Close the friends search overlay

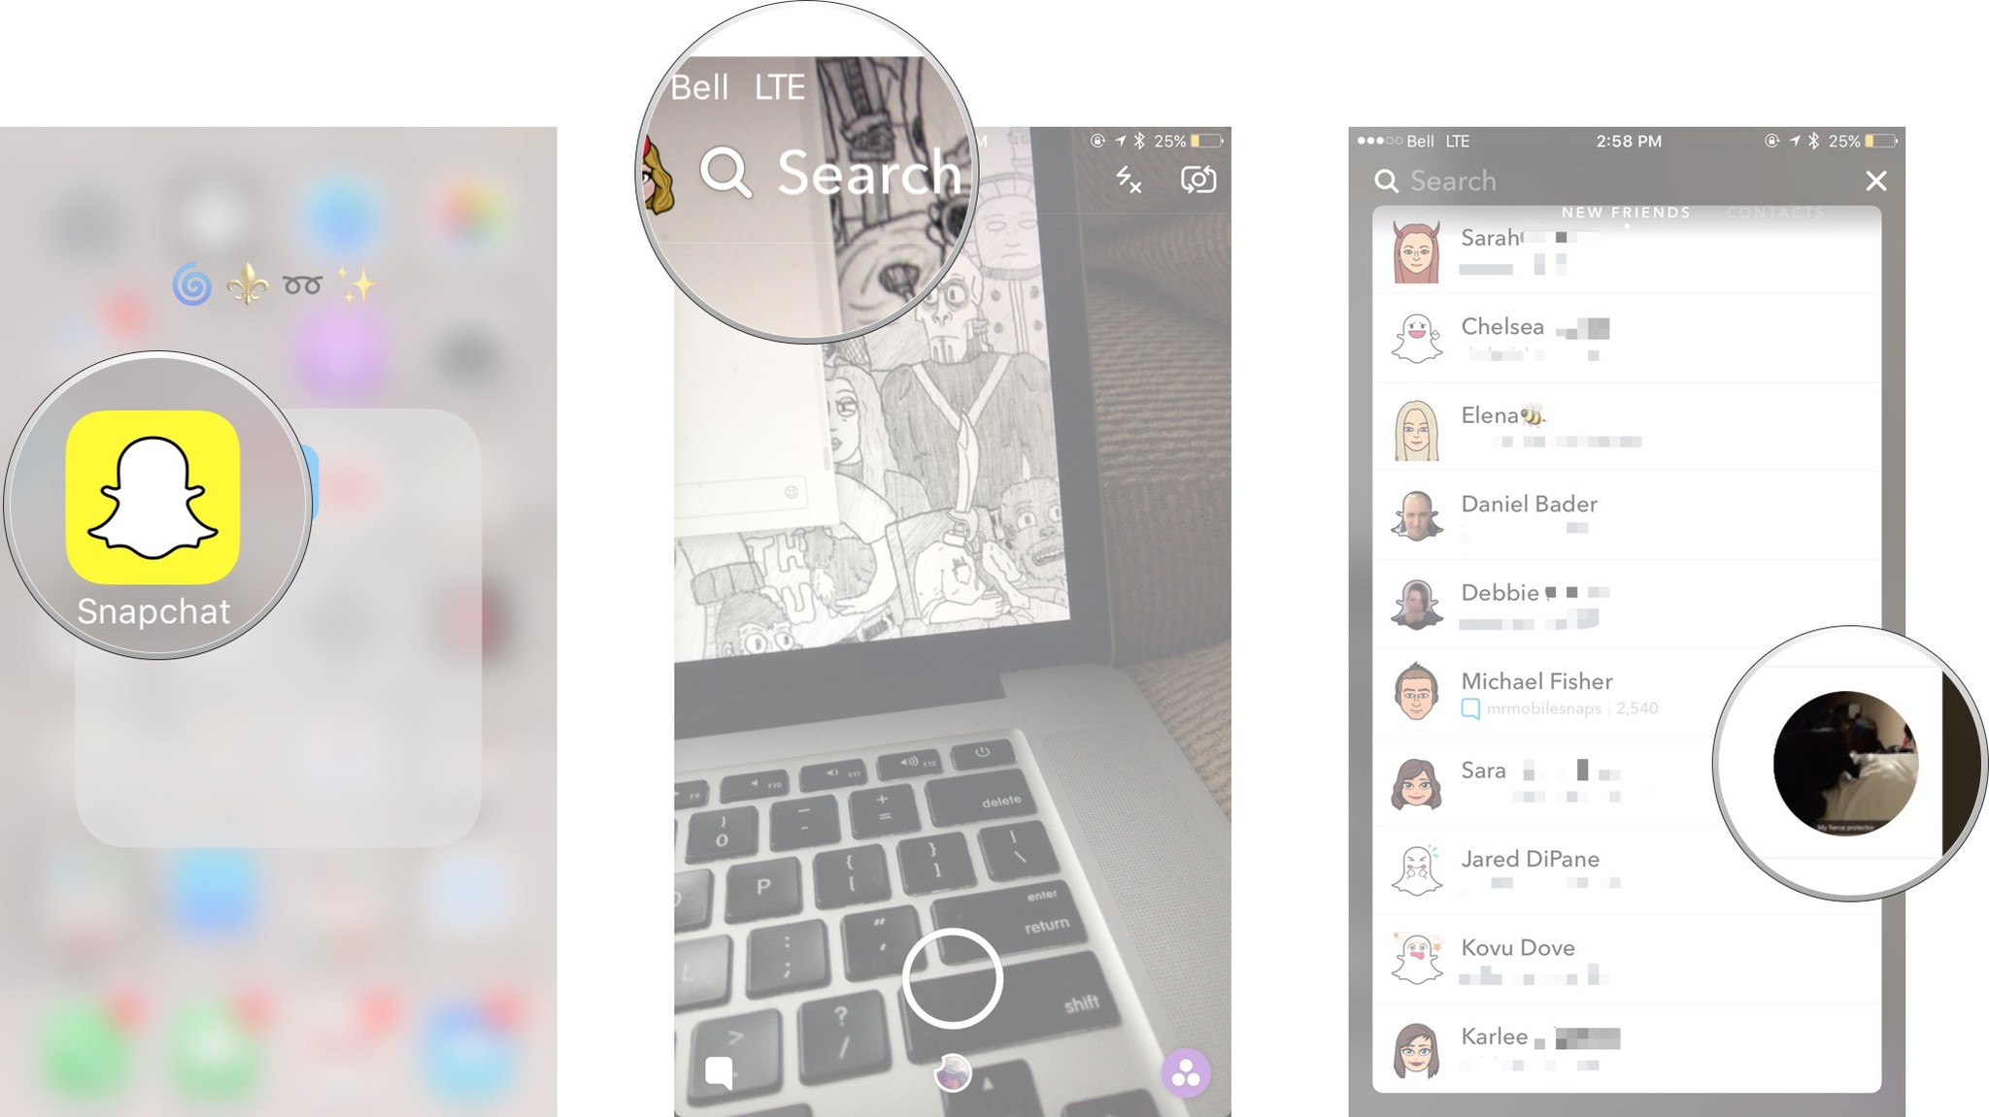click(1878, 181)
